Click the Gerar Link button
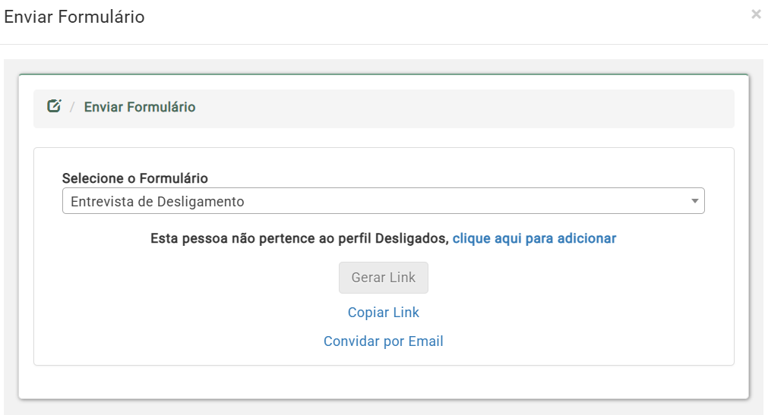Viewport: 768px width, 415px height. (384, 278)
